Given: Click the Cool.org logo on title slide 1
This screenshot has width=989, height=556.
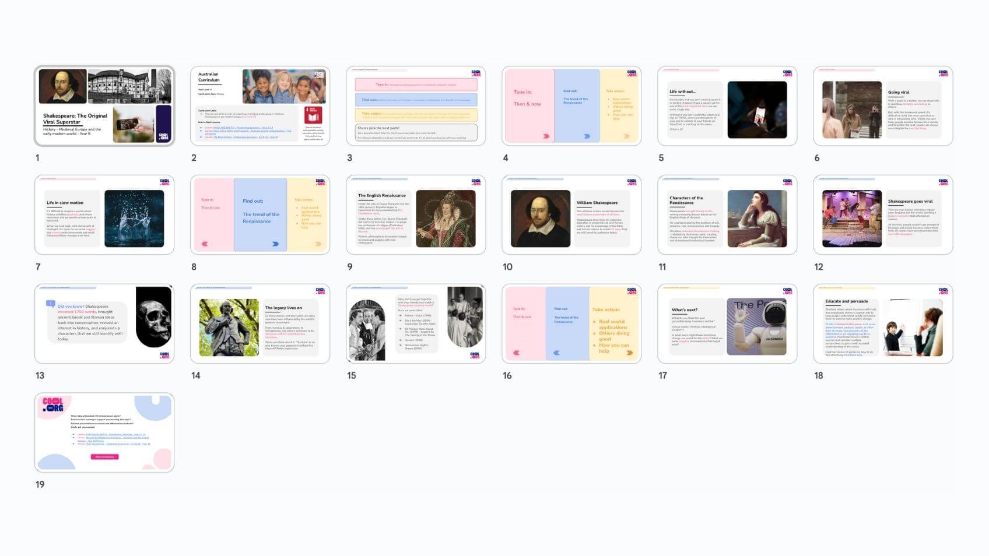Looking at the screenshot, I should click(163, 136).
